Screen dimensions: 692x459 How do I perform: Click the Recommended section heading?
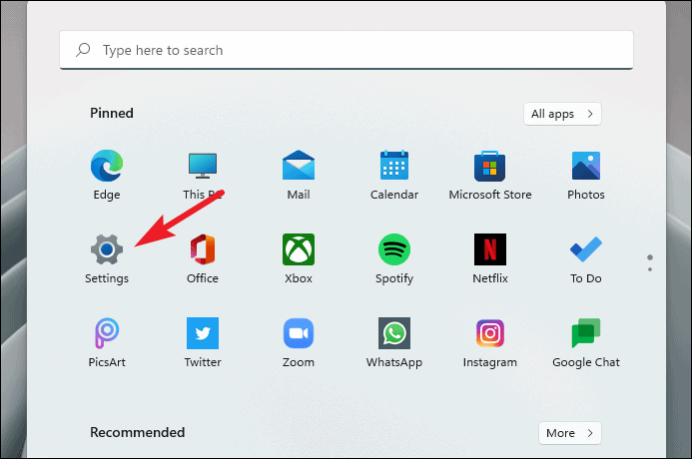pyautogui.click(x=137, y=432)
